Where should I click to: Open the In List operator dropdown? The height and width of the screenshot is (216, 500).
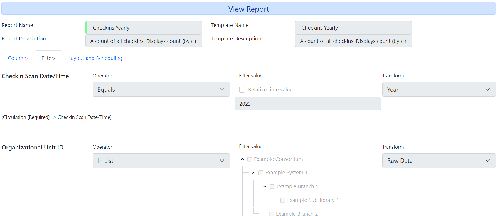tap(161, 161)
